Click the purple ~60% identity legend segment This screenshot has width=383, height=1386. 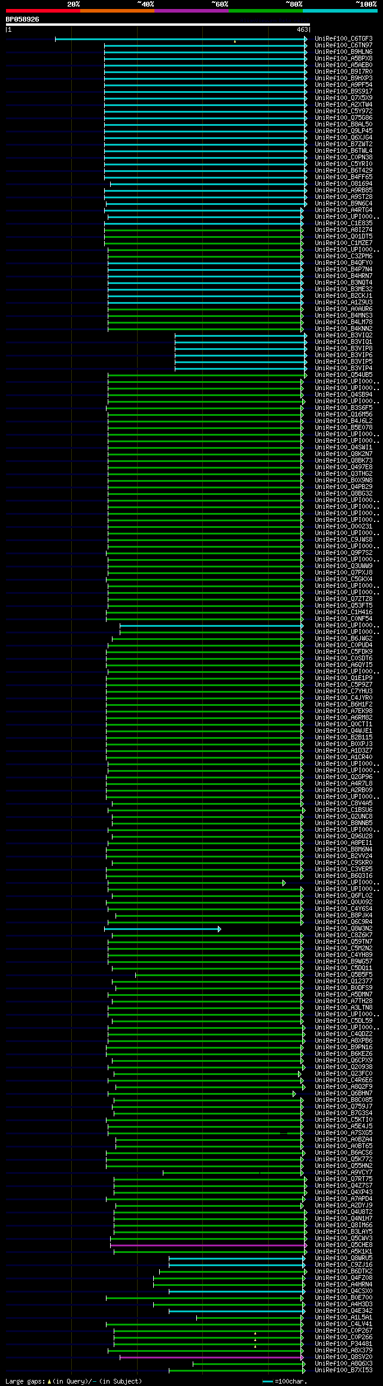click(191, 11)
